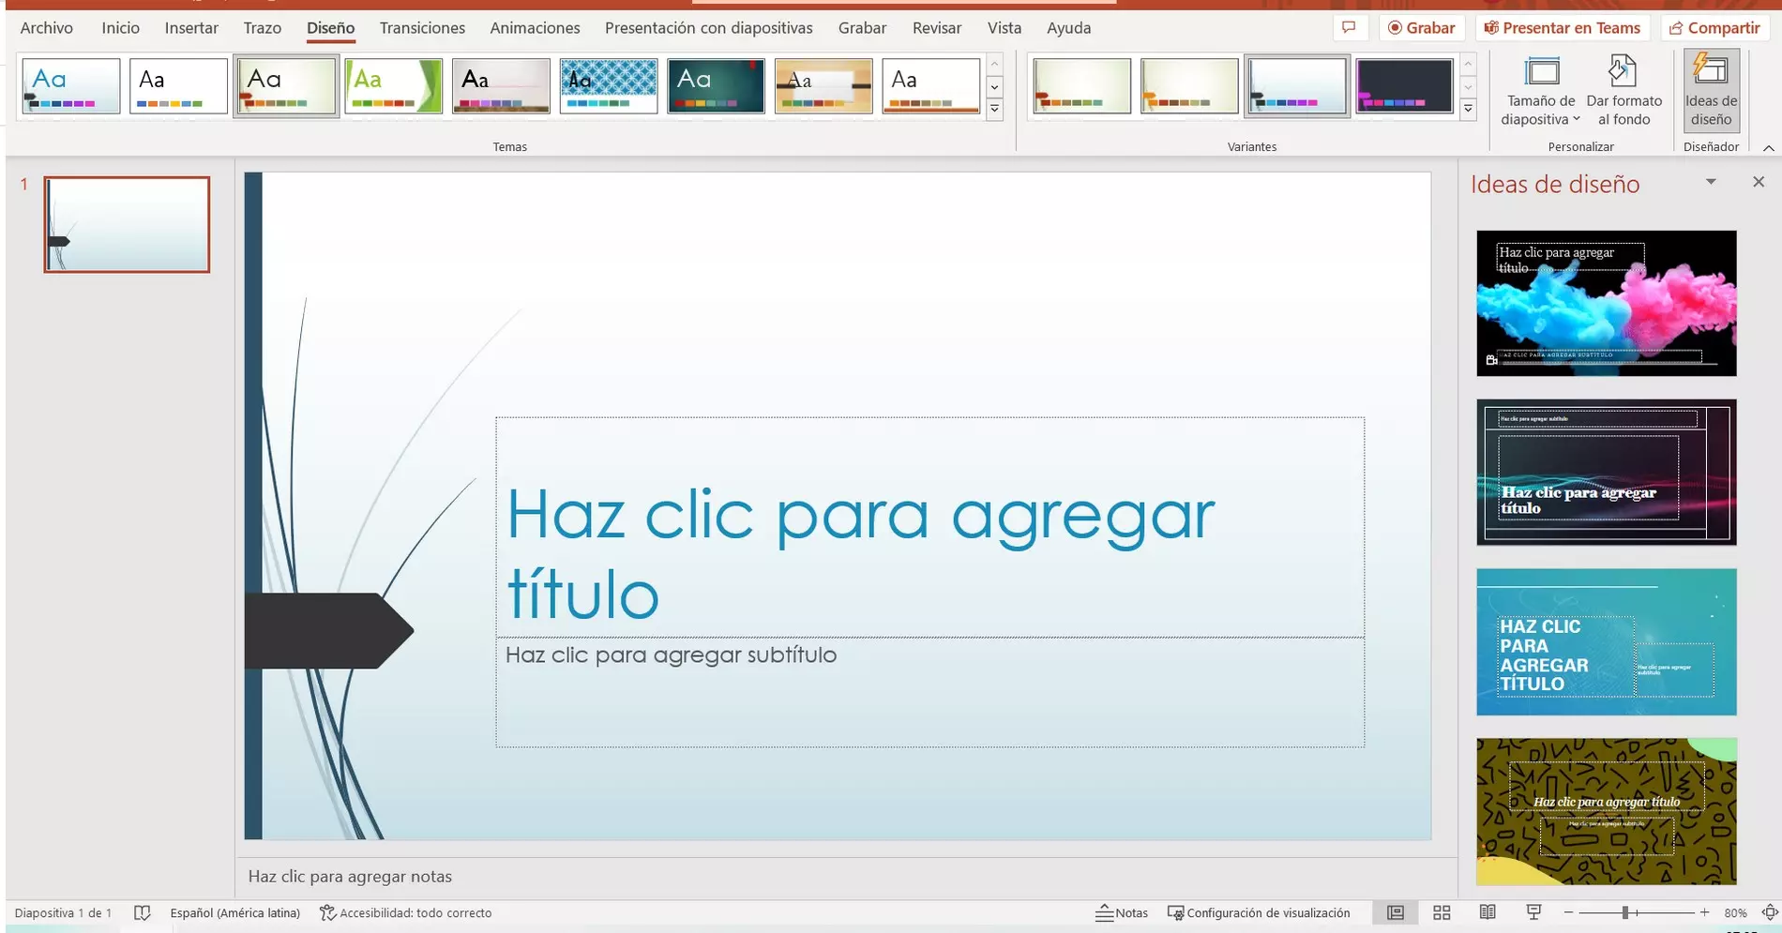The width and height of the screenshot is (1782, 933).
Task: Open Tamaño de diapositiva dropdown
Action: (1539, 91)
